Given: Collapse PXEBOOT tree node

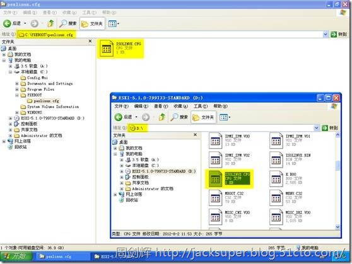Looking at the screenshot, I should [17, 95].
